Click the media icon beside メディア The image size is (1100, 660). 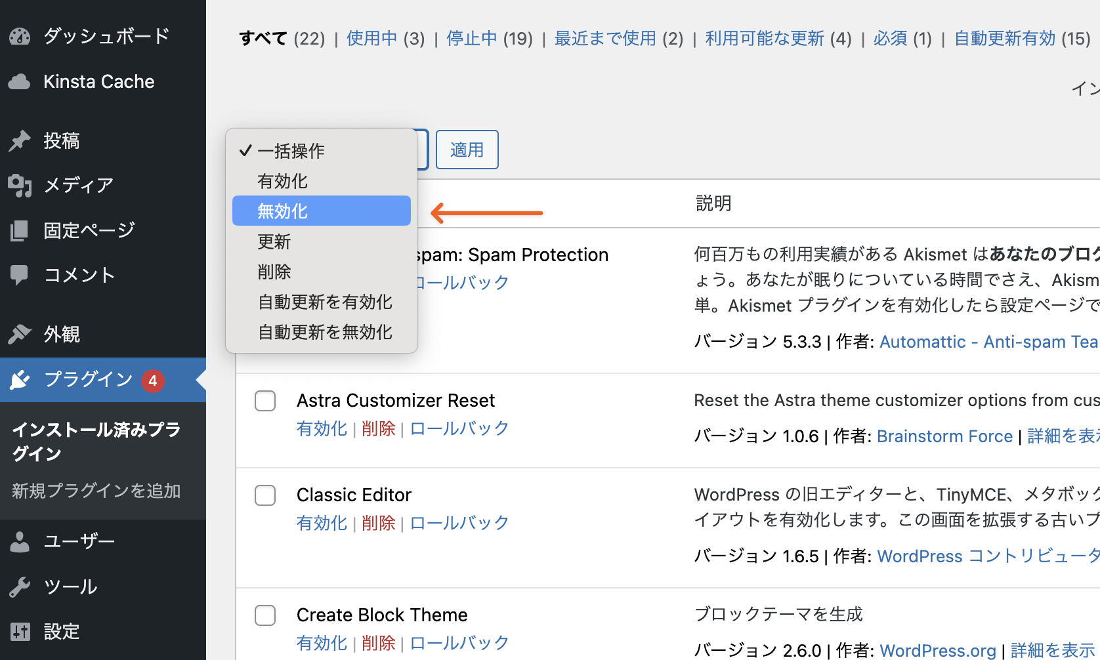(20, 186)
